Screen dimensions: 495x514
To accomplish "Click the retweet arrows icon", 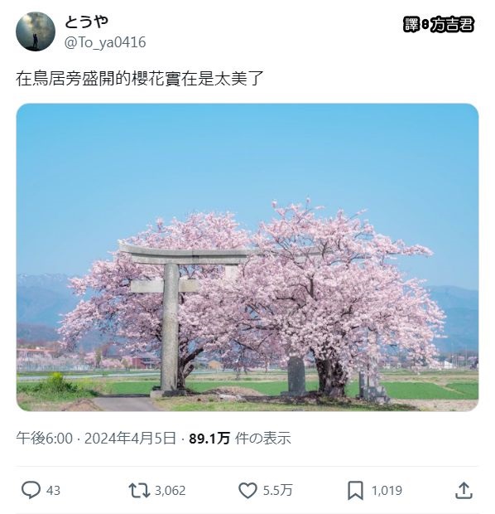I will [139, 491].
